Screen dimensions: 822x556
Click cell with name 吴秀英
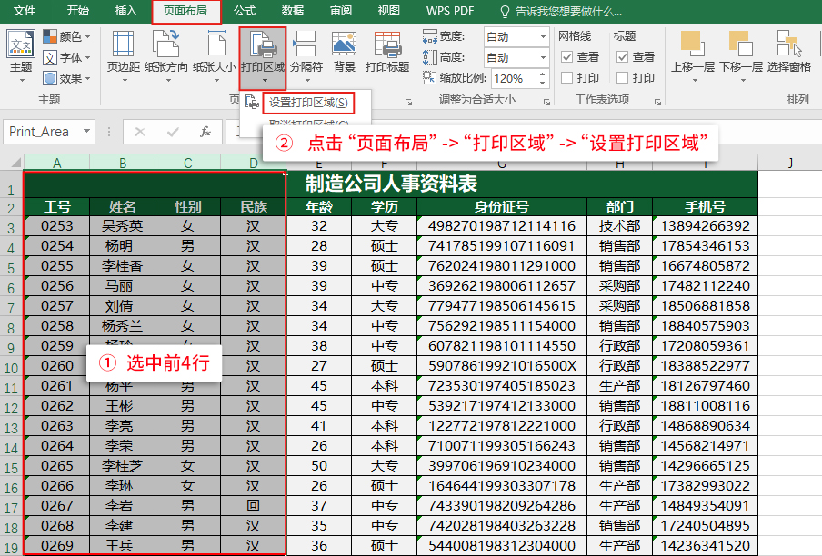tap(122, 226)
